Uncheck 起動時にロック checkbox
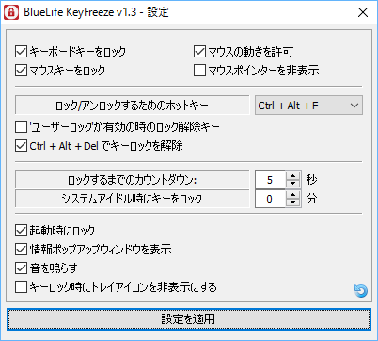The image size is (378, 341). [x=21, y=231]
